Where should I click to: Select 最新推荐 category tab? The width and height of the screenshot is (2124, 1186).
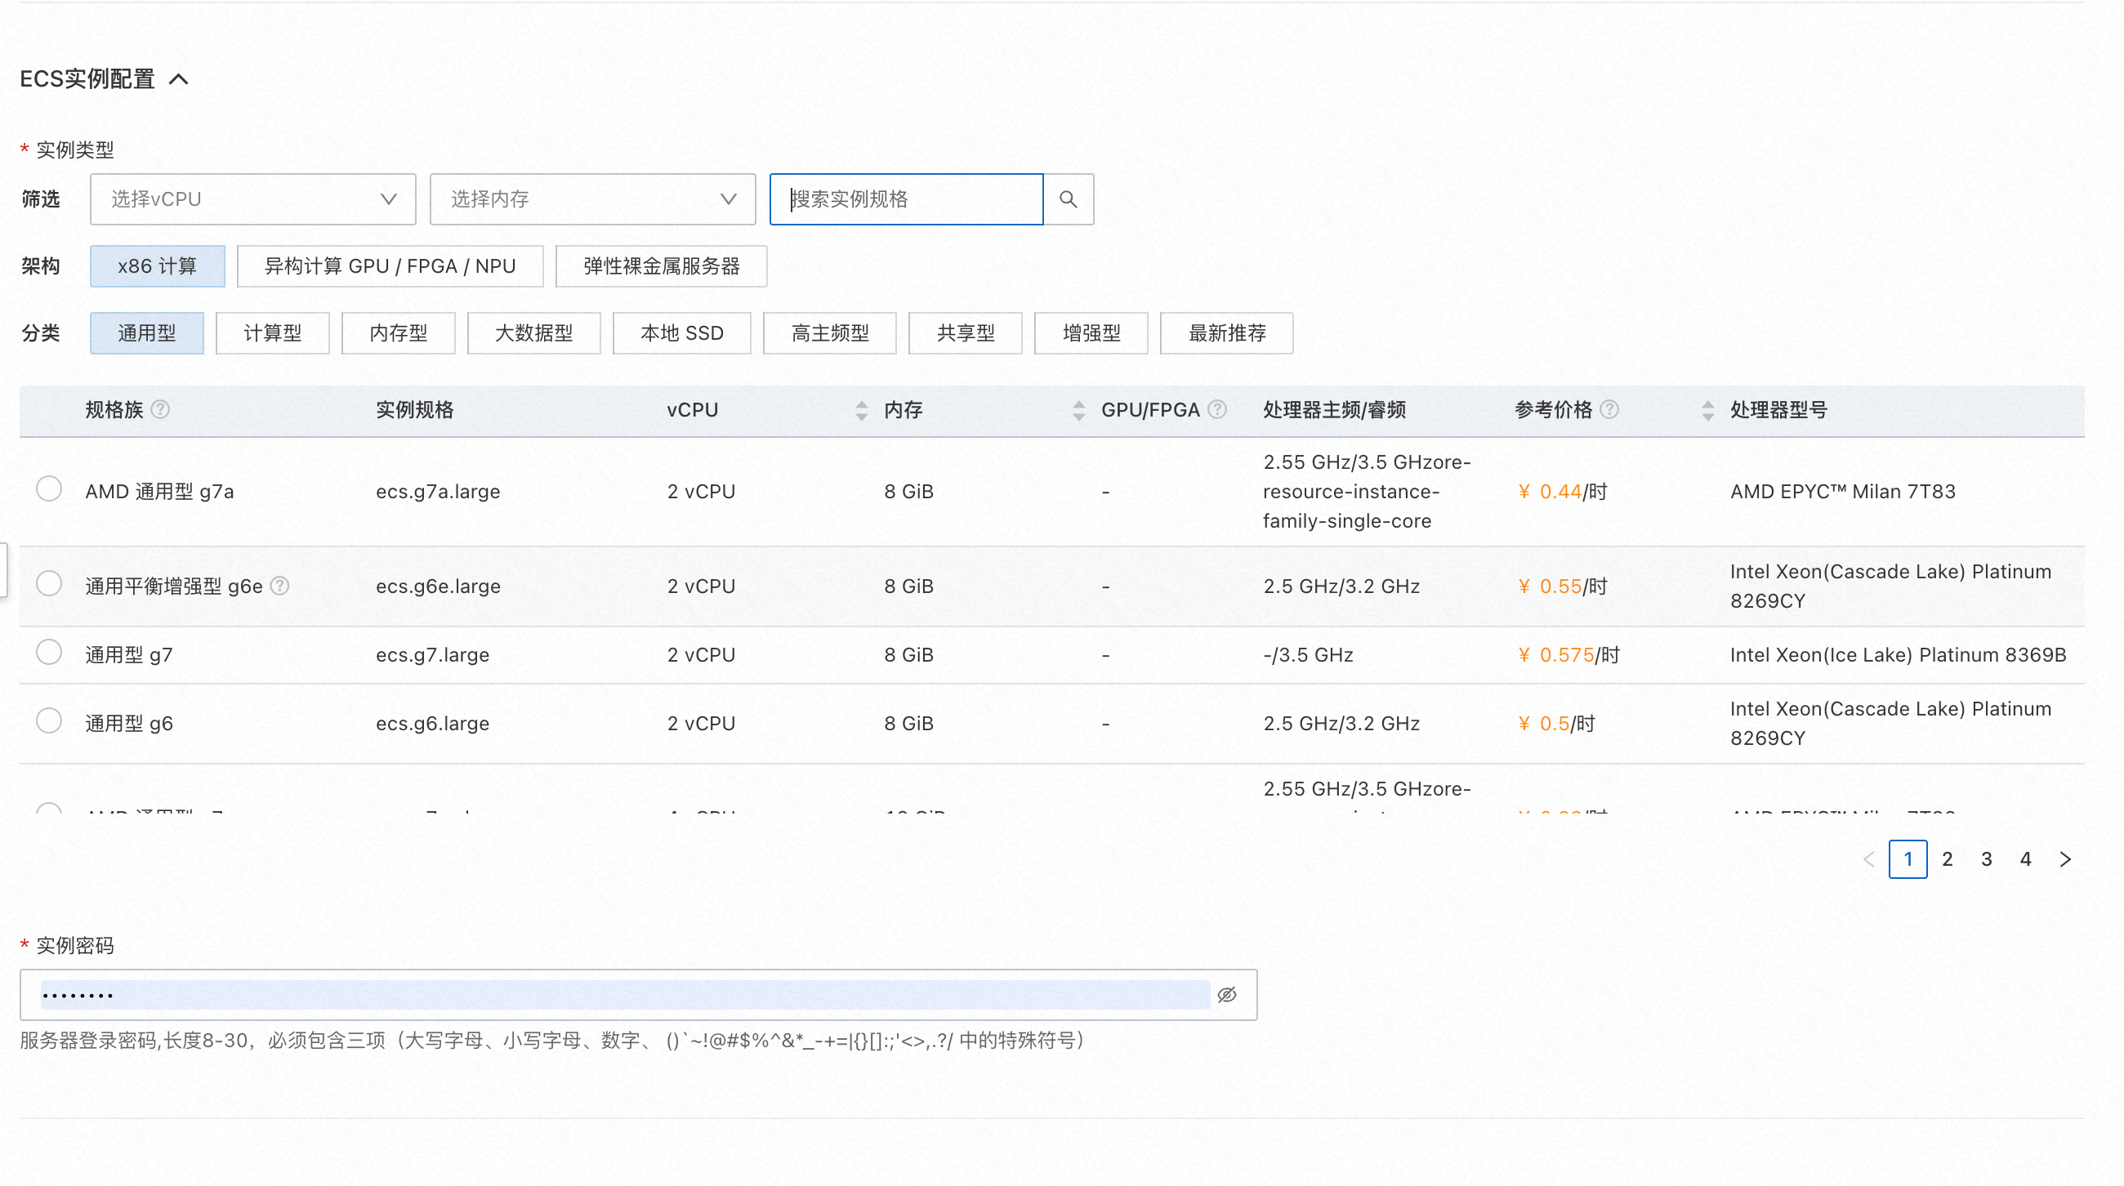[x=1227, y=333]
